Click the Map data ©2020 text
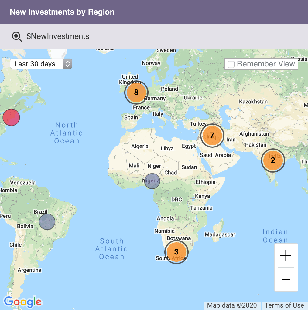The image size is (308, 310). click(232, 305)
